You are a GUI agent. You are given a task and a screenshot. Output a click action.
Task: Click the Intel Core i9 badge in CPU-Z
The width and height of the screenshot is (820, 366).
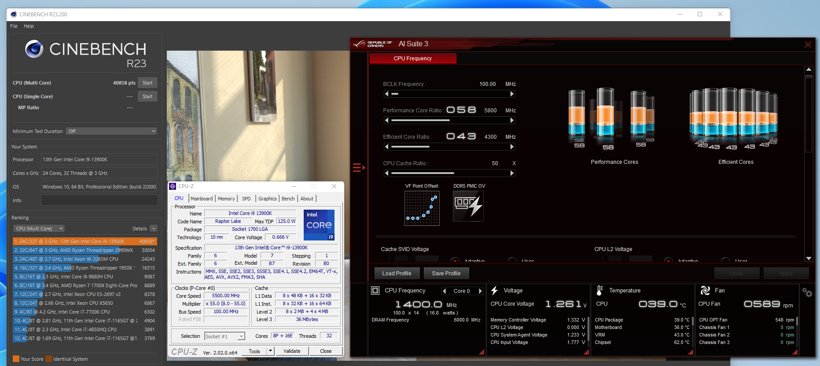(x=319, y=225)
